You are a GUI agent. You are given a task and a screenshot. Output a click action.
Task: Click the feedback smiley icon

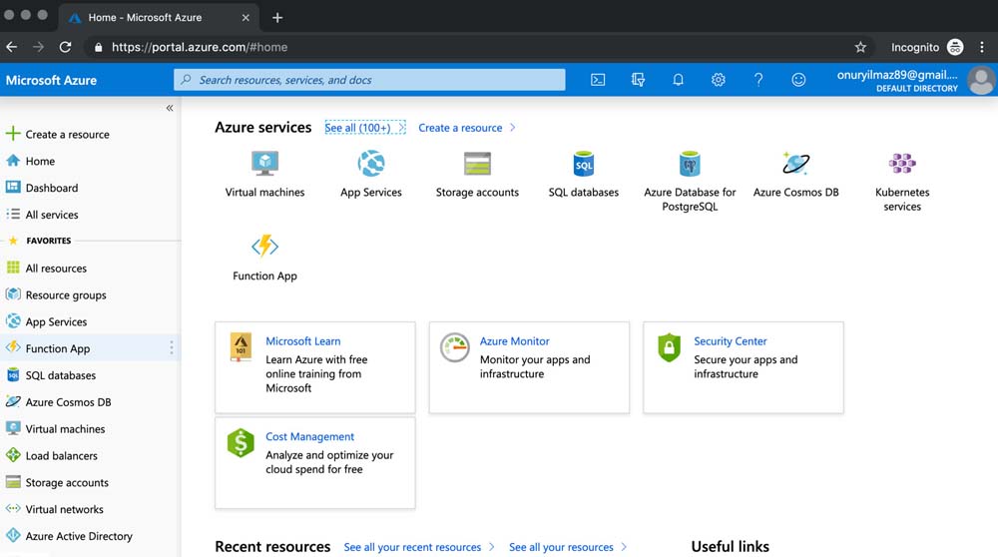point(798,80)
